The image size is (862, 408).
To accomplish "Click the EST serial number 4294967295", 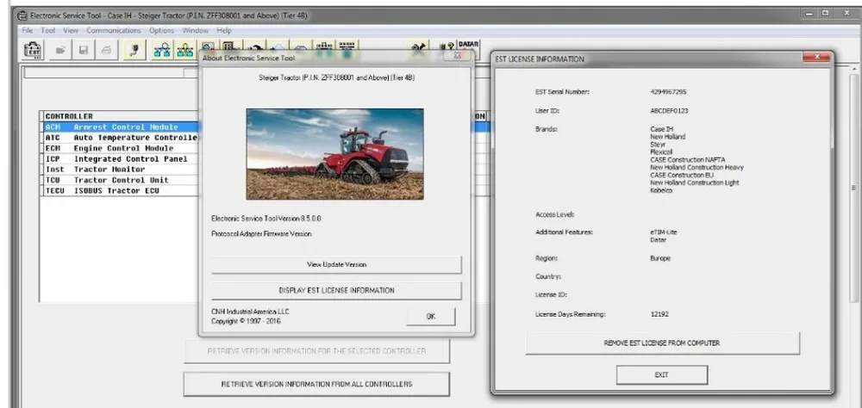I will [668, 92].
